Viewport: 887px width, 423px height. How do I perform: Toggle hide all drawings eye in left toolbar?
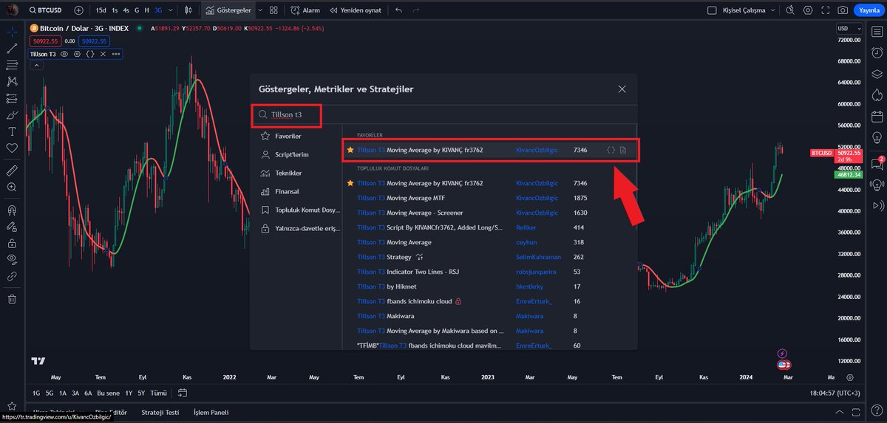click(x=12, y=259)
